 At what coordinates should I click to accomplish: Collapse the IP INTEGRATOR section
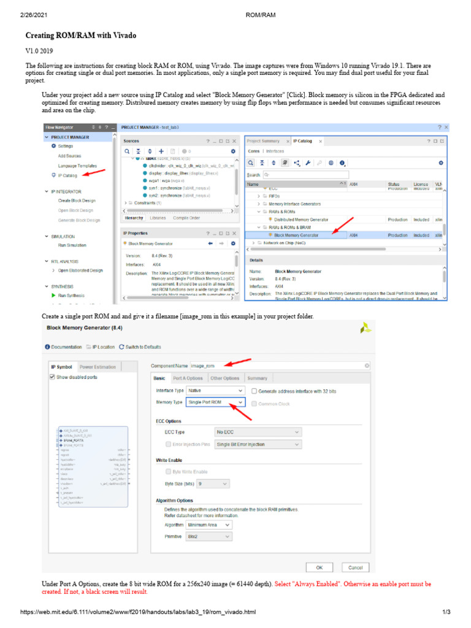[x=47, y=192]
